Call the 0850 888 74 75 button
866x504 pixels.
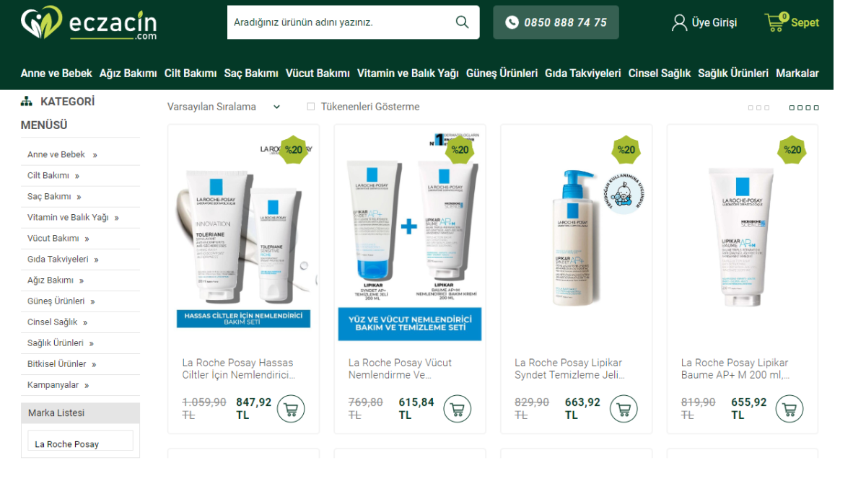coord(556,22)
